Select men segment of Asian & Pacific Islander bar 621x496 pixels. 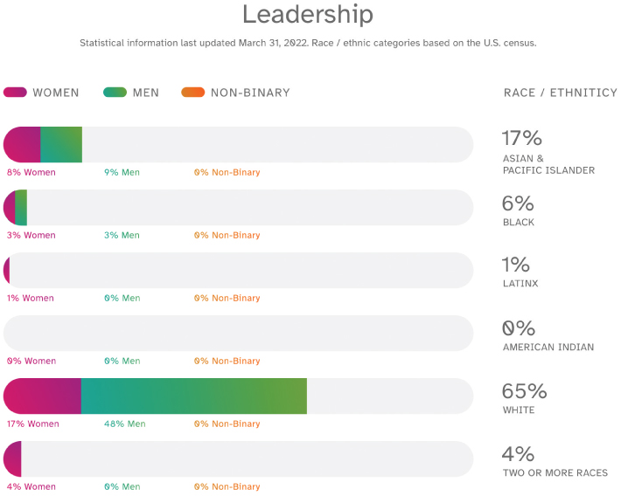(61, 144)
